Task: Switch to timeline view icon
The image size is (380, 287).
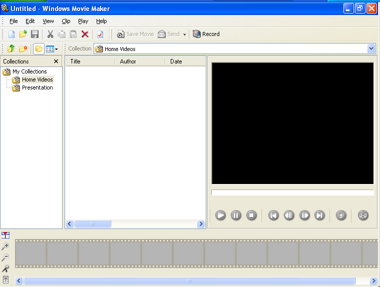Action: pyautogui.click(x=6, y=235)
